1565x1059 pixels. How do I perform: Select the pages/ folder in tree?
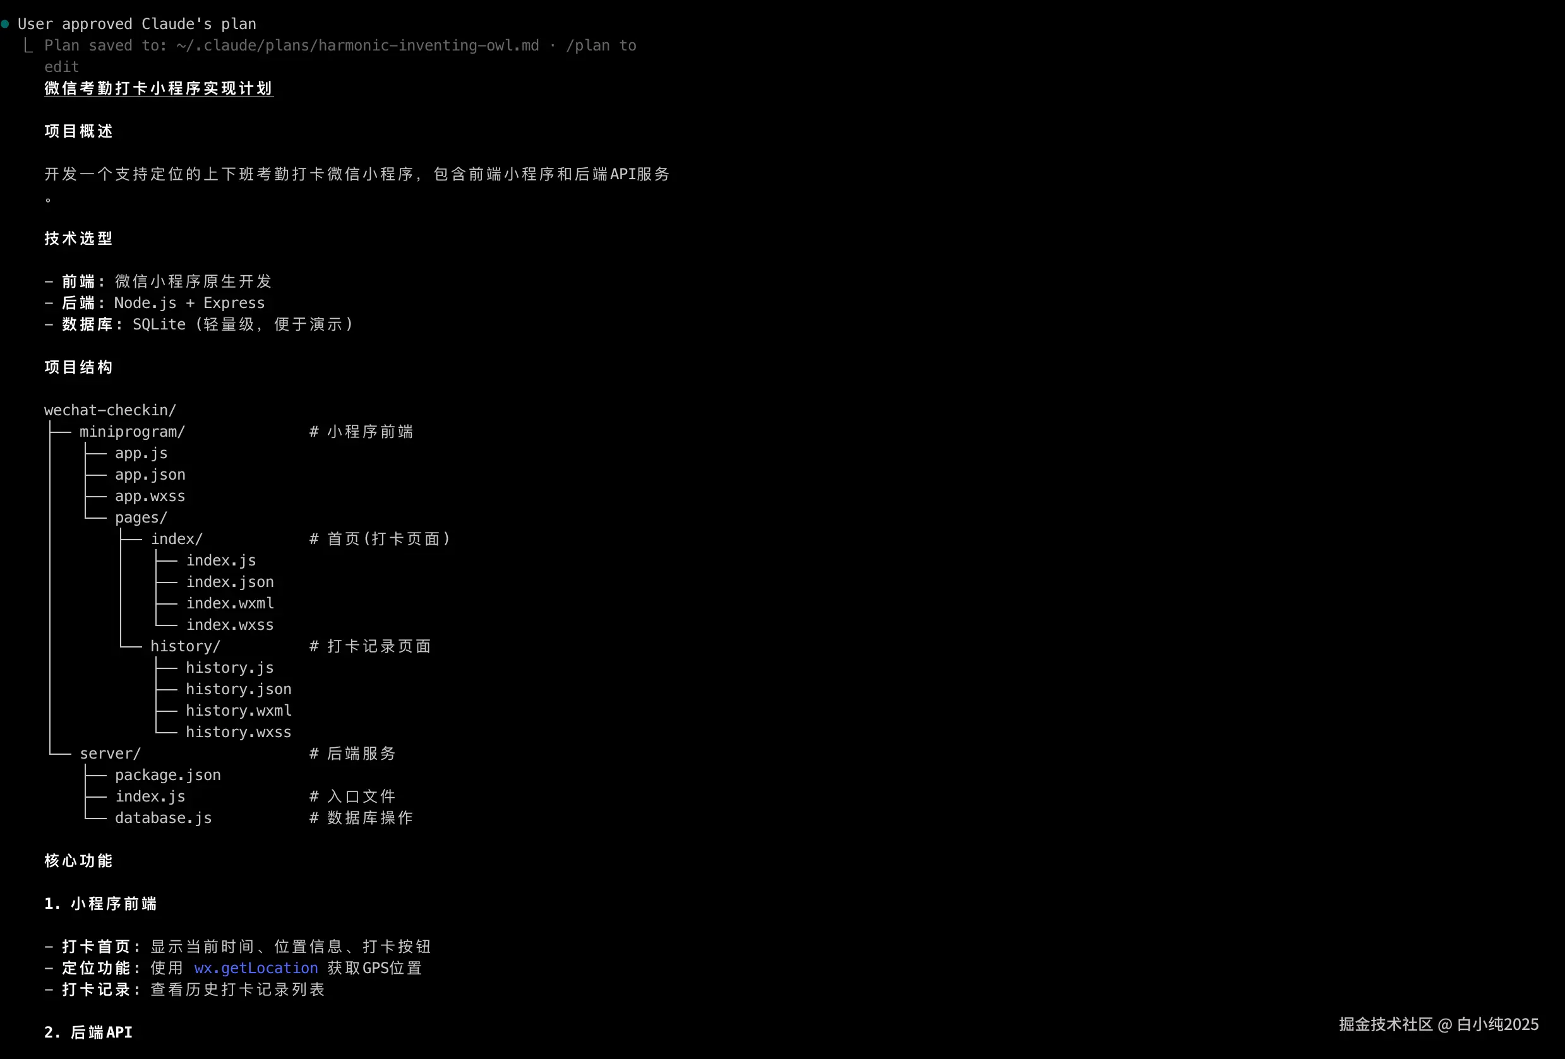[x=141, y=518]
